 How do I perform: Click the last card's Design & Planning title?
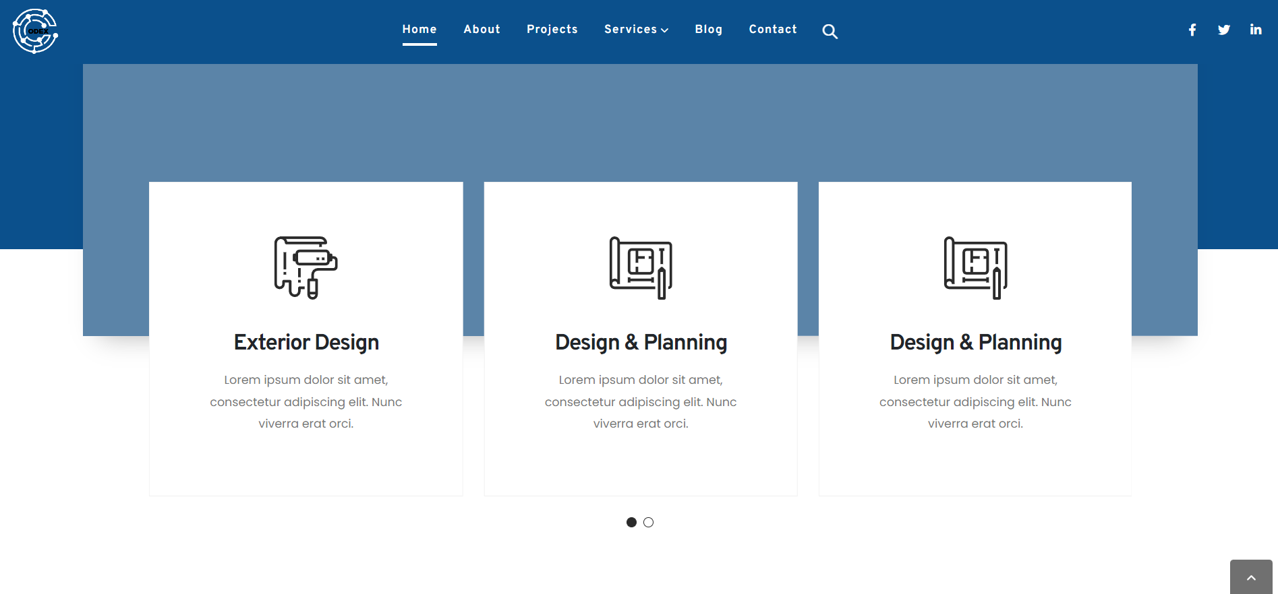pyautogui.click(x=975, y=342)
